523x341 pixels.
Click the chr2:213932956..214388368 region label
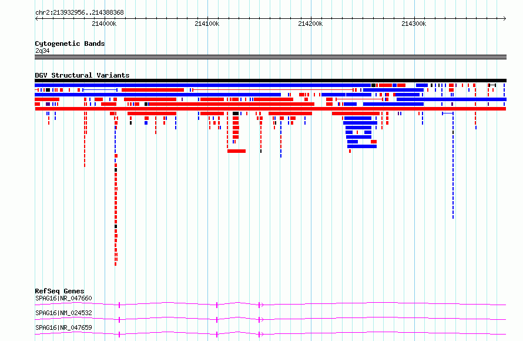pos(79,12)
